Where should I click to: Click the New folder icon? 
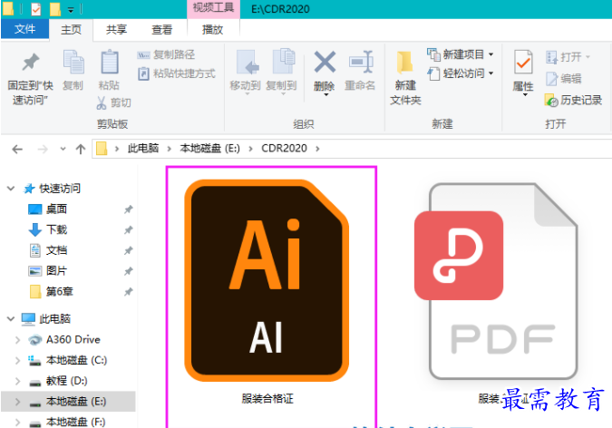[405, 63]
